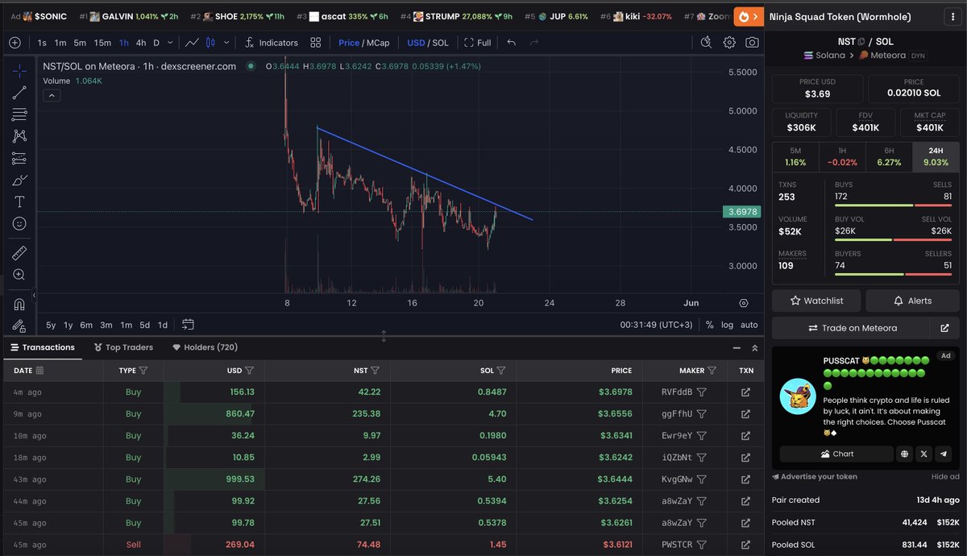Minimize the transactions panel
Screen dimensions: 967x556
pos(736,348)
